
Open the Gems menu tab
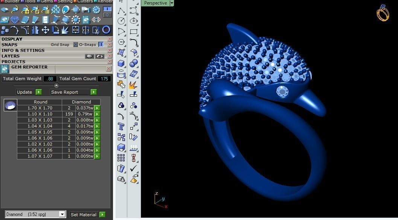click(45, 1)
